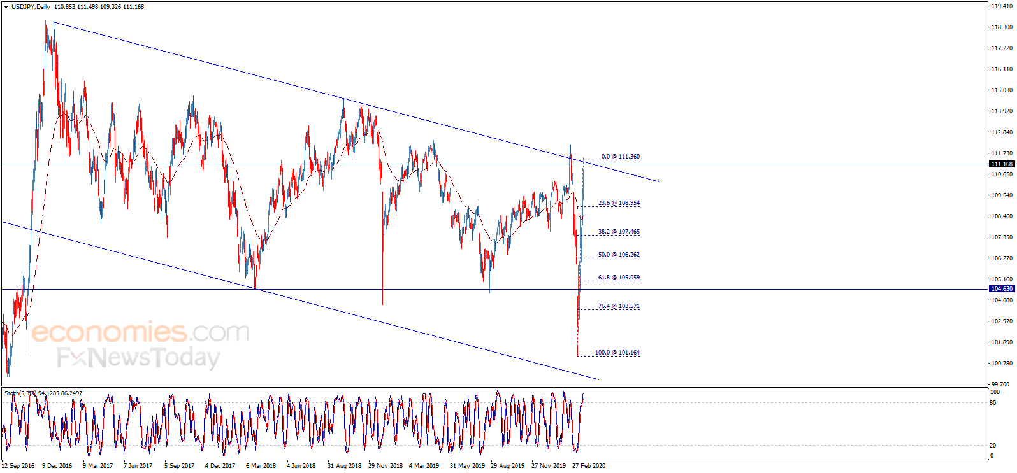Click the horizontal line price tag 104.630
Image resolution: width=1017 pixels, height=473 pixels.
coord(1002,289)
